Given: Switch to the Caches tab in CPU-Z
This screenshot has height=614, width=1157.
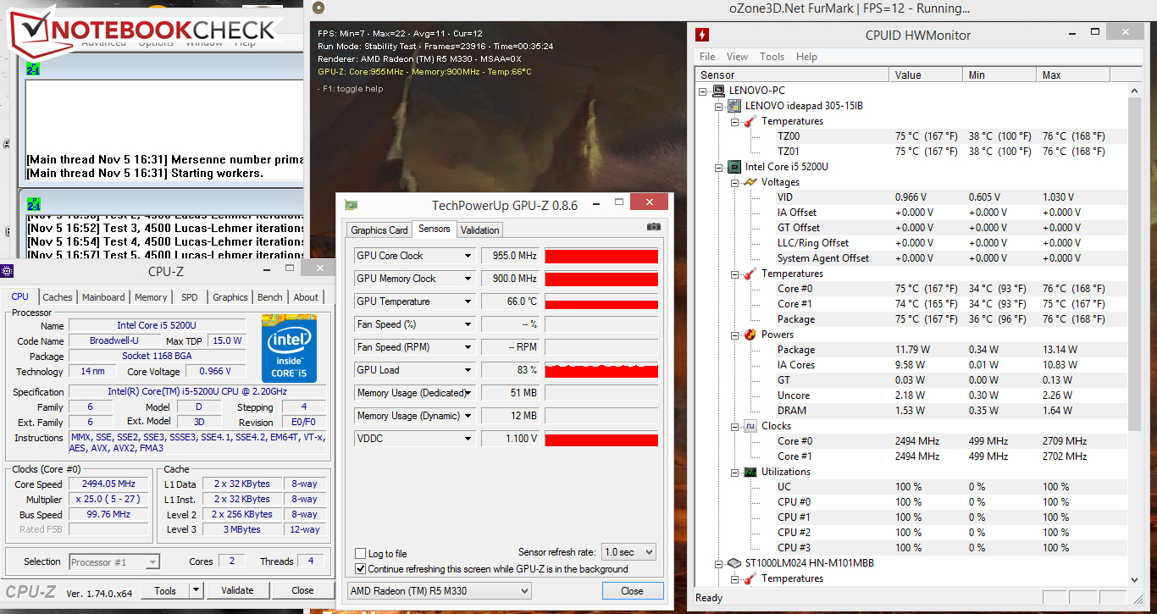Looking at the screenshot, I should coord(58,297).
